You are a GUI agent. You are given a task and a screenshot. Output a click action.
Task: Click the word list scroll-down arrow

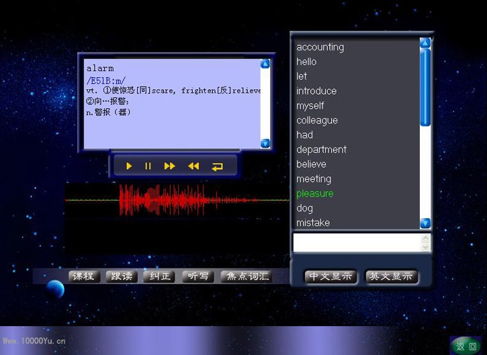425,223
